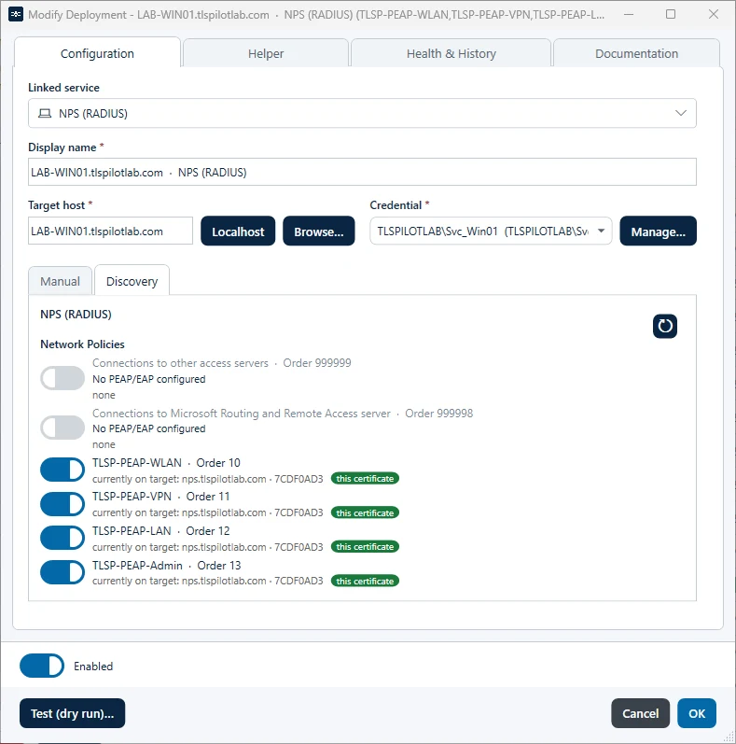This screenshot has height=744, width=736.
Task: Click 'this certificate' badge for TLSP-PEAP-LAN
Action: tap(365, 547)
